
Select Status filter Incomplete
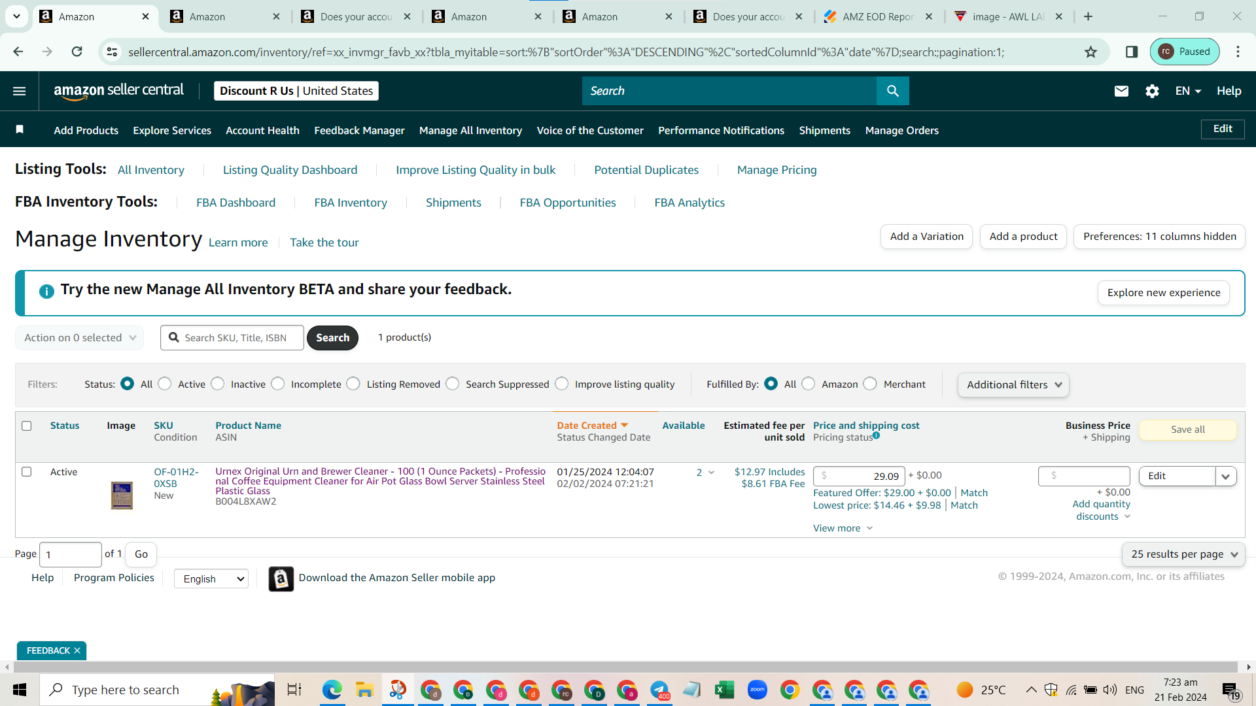tap(278, 384)
